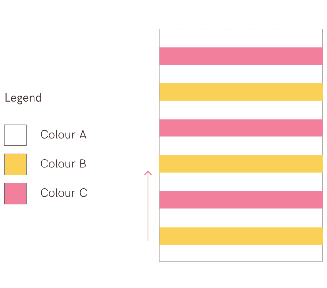Click the white stripe at the very bottom

point(241,253)
